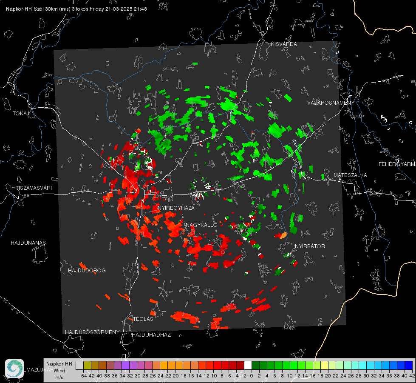The height and width of the screenshot is (383, 416).
Task: Click the TOKAJ city label
Action: coord(21,114)
